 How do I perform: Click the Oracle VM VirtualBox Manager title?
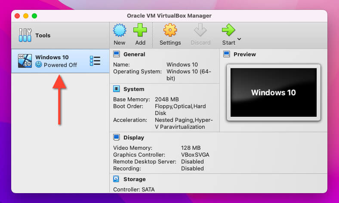(x=169, y=16)
